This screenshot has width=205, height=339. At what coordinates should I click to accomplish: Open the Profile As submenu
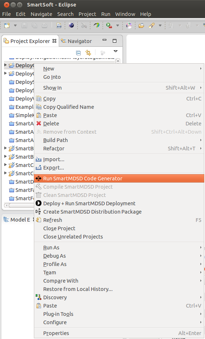(x=119, y=264)
